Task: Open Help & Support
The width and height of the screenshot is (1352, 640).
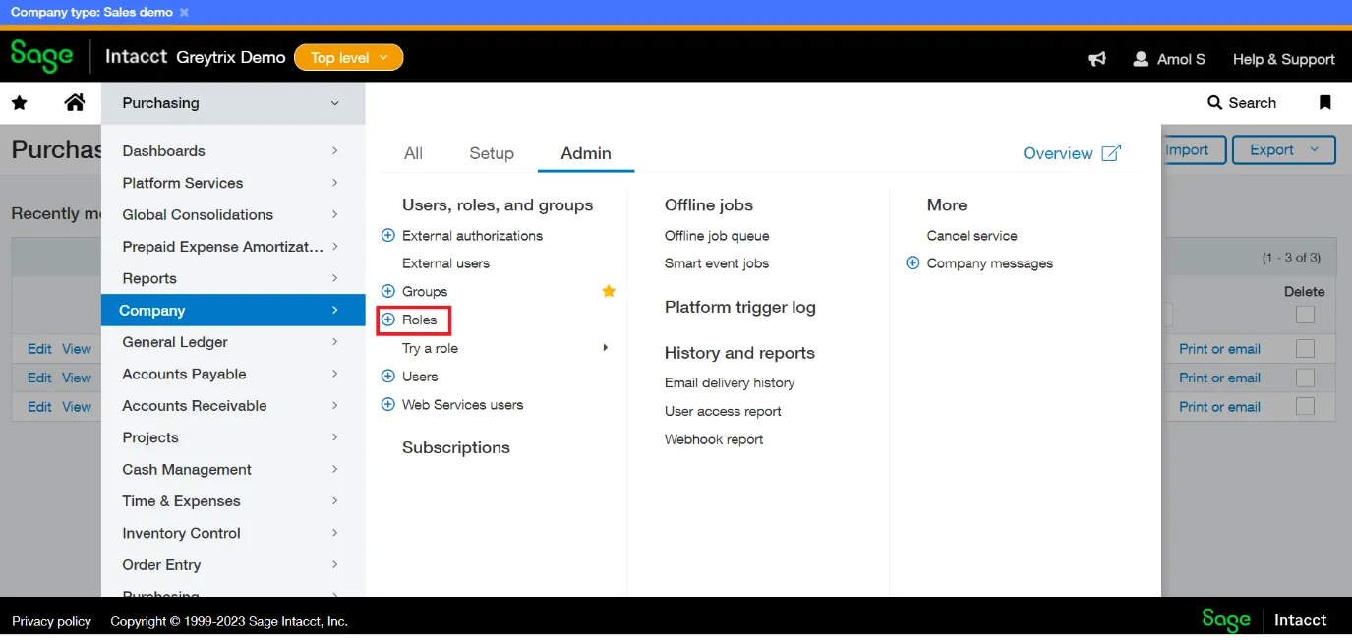Action: (x=1284, y=59)
